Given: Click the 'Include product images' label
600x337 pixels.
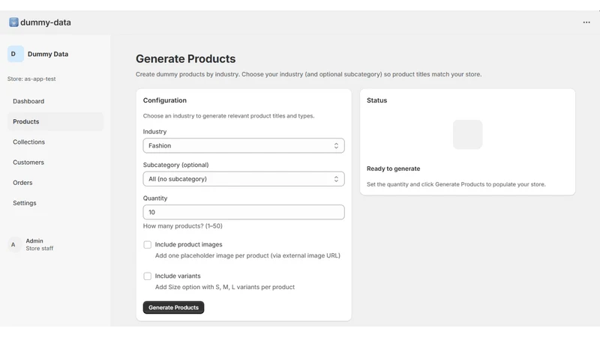Looking at the screenshot, I should 188,245.
